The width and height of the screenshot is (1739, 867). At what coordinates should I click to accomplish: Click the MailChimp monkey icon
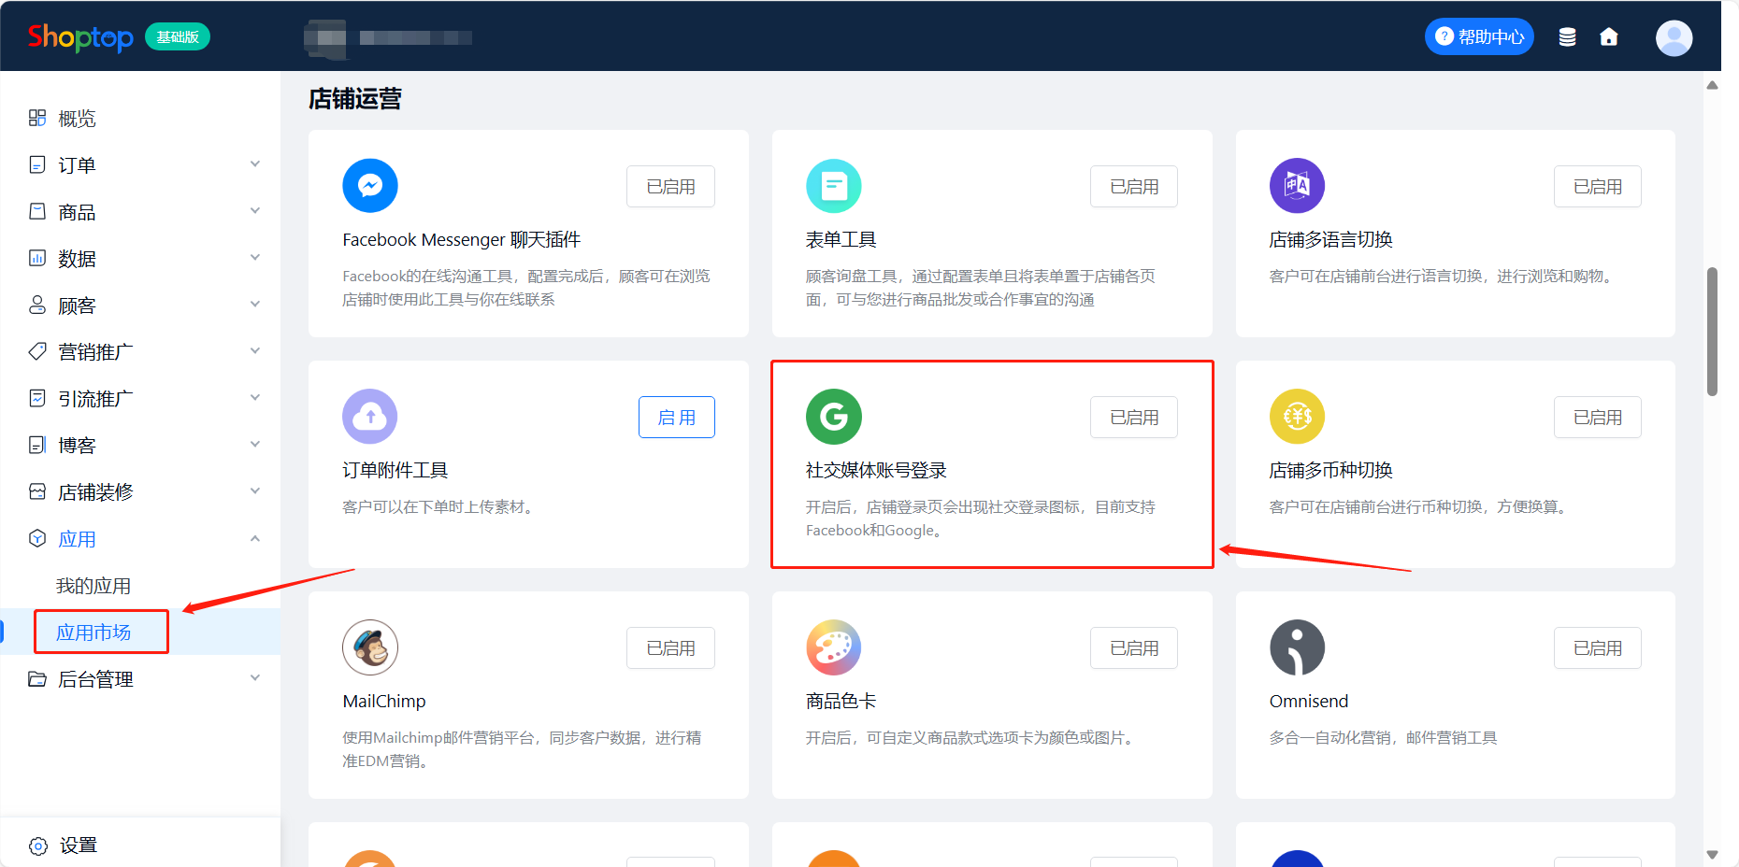[370, 647]
